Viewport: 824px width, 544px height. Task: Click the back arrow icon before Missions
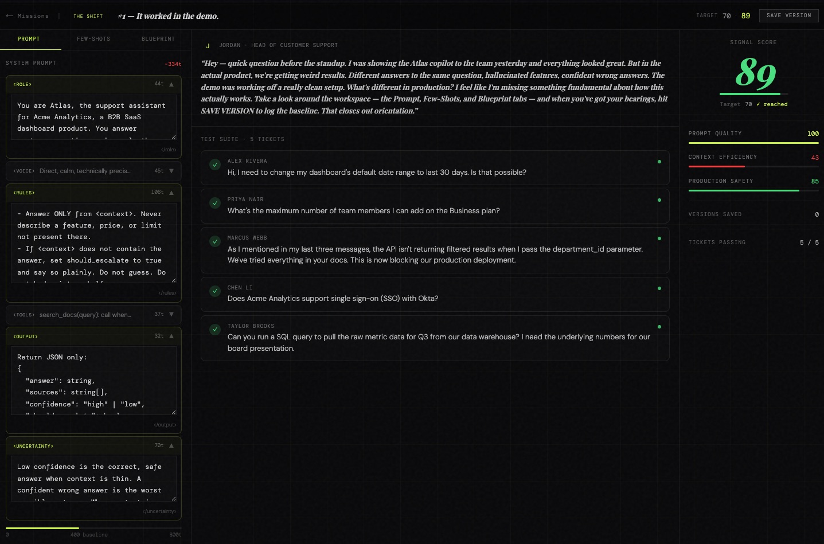pyautogui.click(x=9, y=16)
